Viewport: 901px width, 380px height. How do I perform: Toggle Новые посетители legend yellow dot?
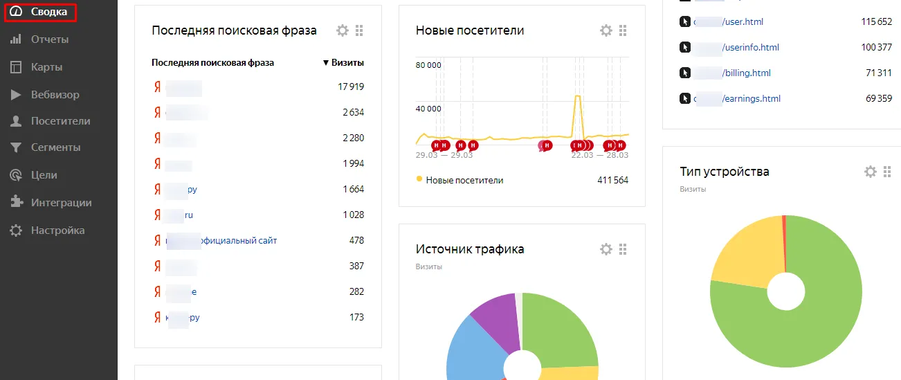(x=419, y=179)
